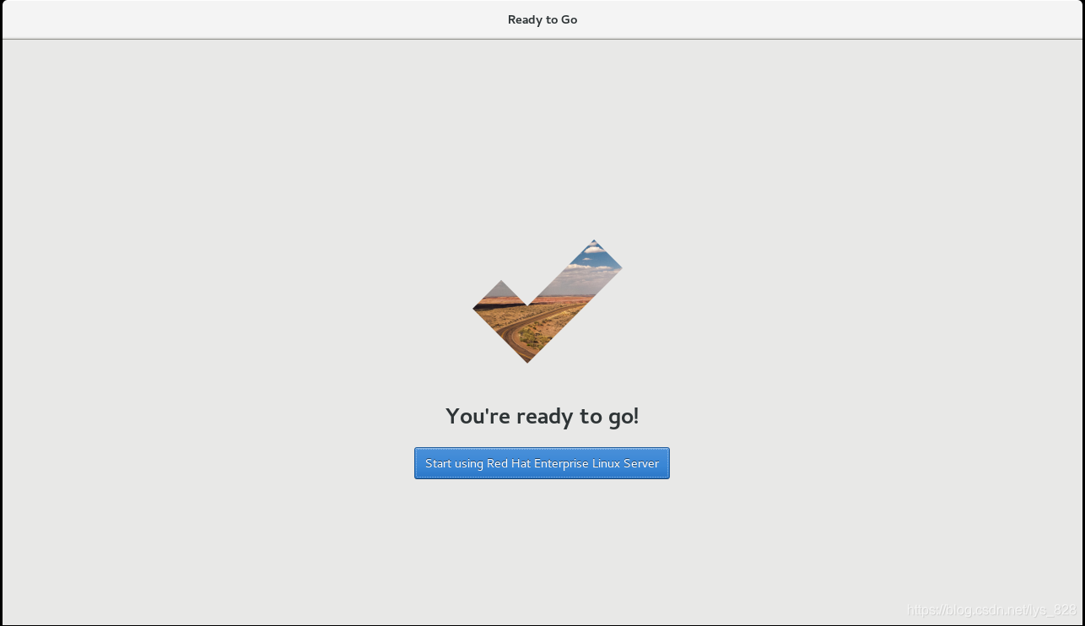Click the desert road checkmark graphic
The image size is (1085, 626).
[548, 301]
